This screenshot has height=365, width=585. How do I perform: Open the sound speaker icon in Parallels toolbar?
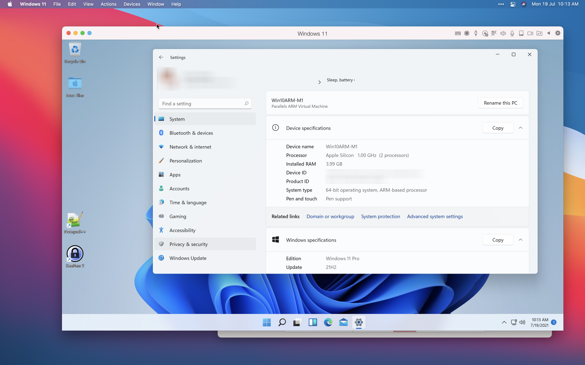click(503, 33)
